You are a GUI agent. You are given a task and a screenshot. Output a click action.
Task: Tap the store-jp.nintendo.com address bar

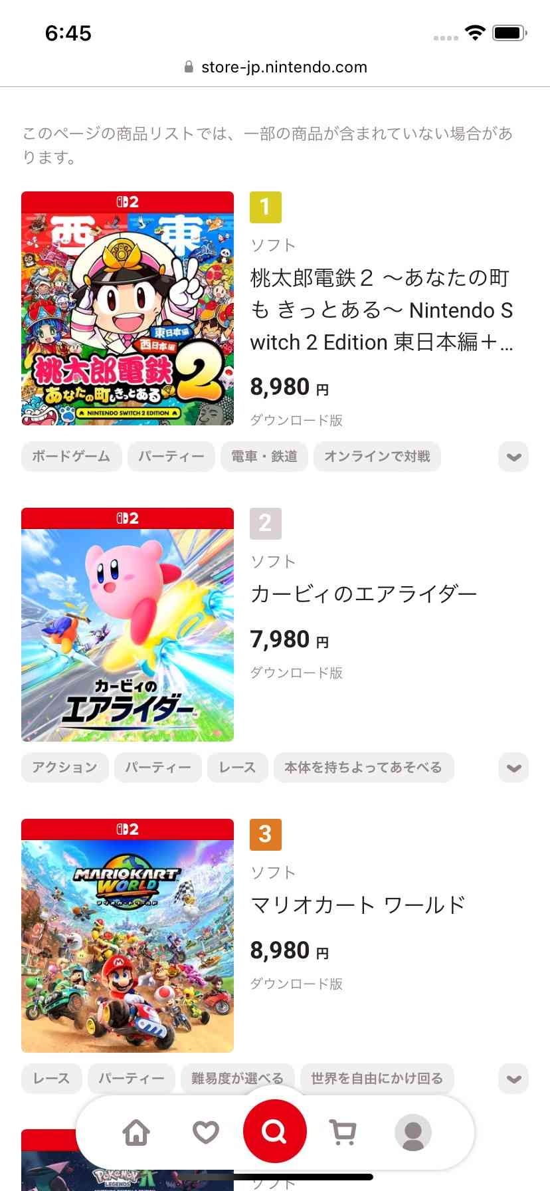tap(284, 67)
